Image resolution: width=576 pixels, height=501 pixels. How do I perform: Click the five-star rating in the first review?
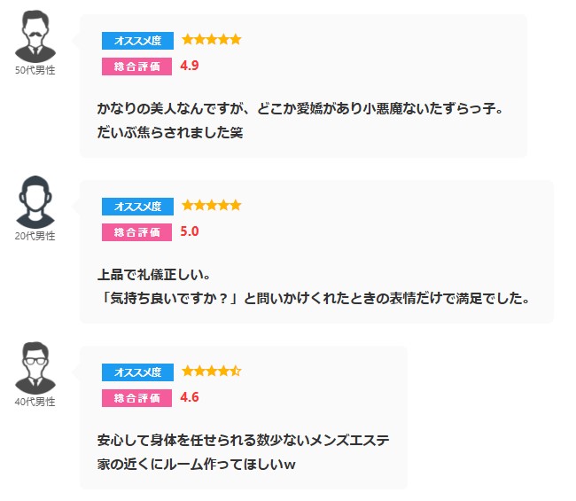coord(212,39)
